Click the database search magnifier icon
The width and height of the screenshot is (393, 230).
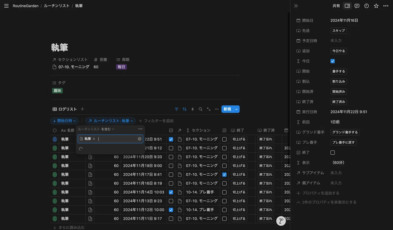click(200, 109)
